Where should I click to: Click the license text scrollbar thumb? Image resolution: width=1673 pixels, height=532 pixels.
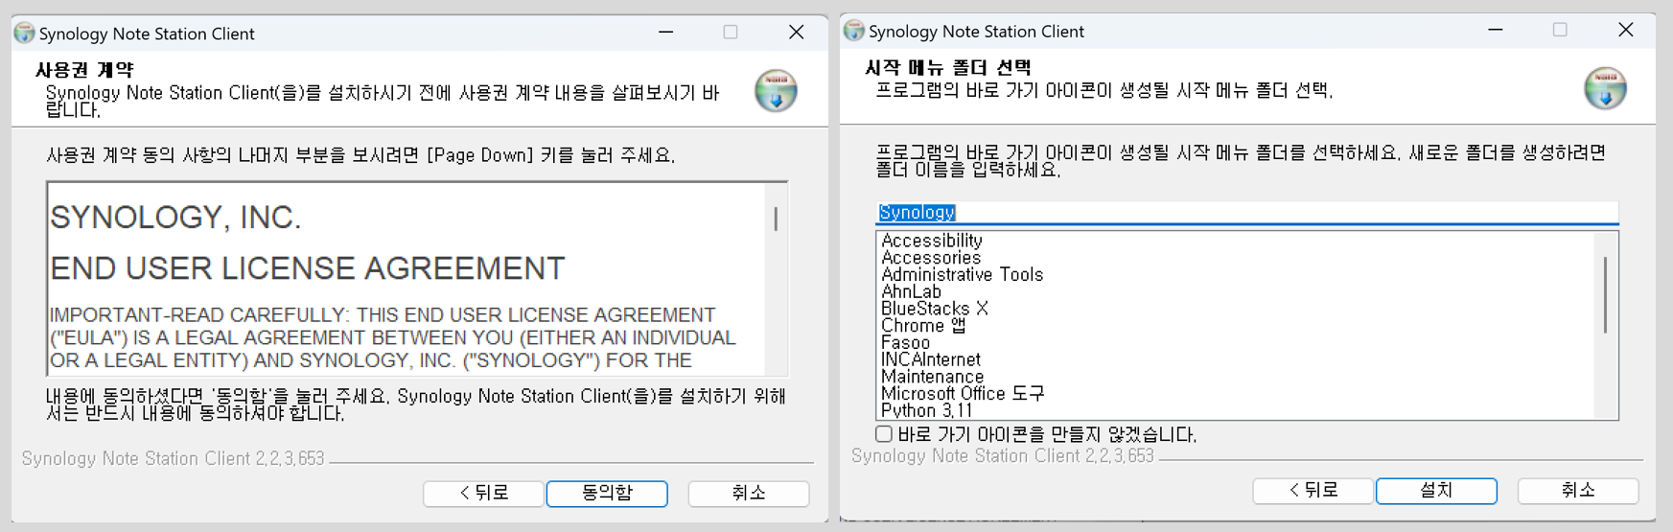(x=776, y=219)
